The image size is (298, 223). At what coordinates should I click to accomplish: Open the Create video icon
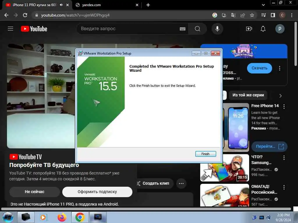tap(249, 29)
